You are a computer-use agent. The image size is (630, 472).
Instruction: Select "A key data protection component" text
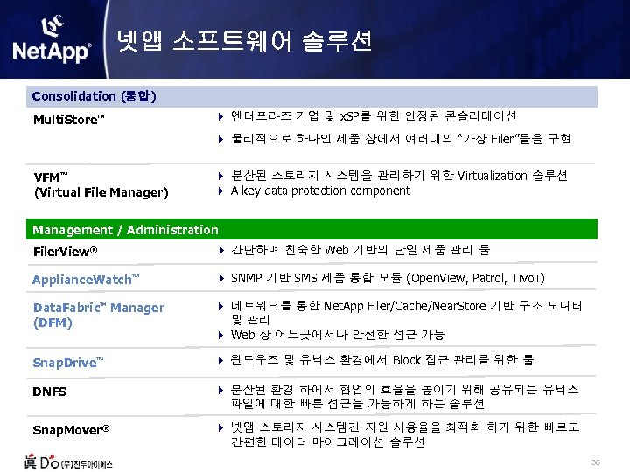click(320, 191)
